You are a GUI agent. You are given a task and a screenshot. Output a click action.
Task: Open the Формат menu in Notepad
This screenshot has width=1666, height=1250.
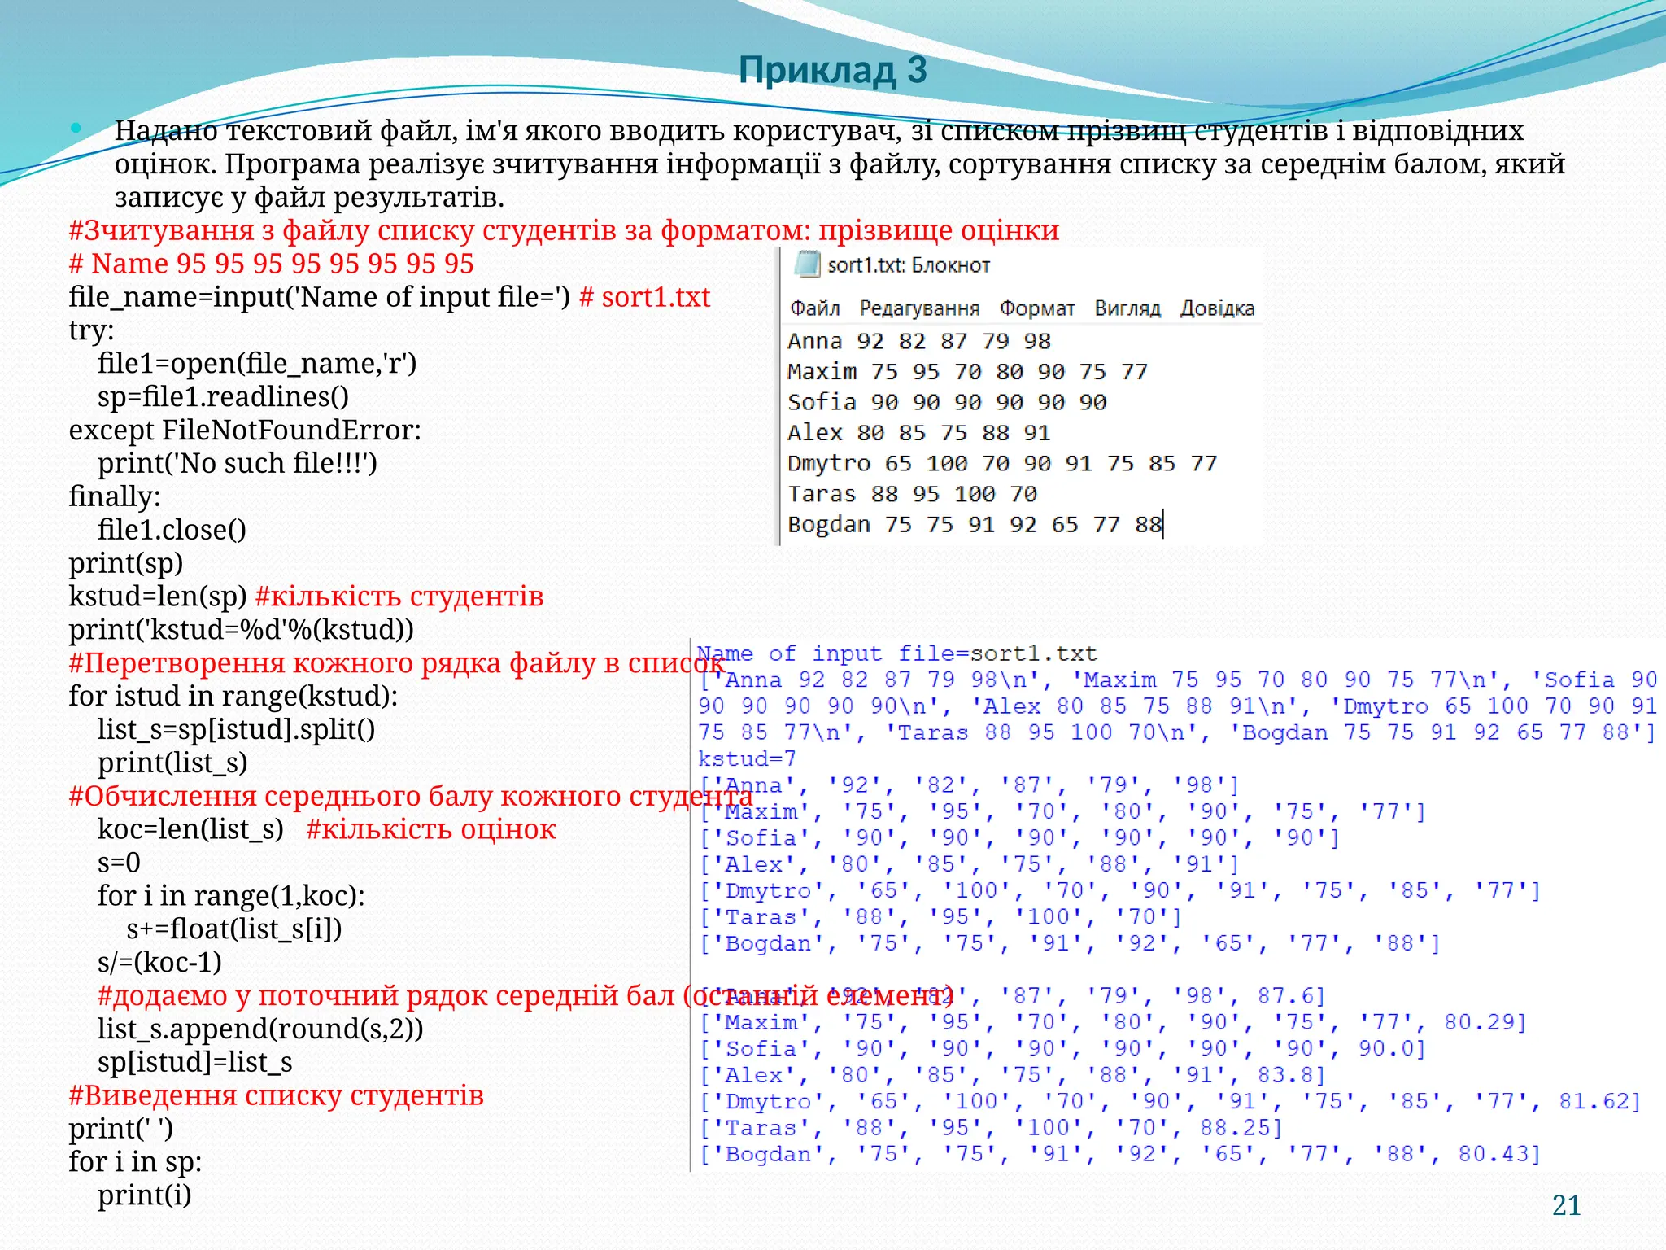click(1037, 308)
